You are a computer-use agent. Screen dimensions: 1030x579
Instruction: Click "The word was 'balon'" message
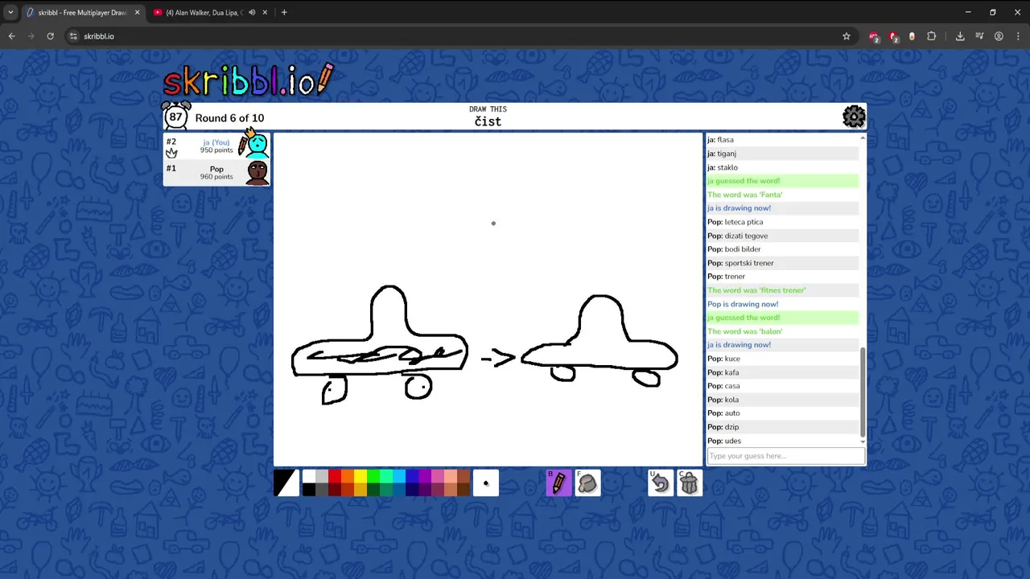coord(782,331)
